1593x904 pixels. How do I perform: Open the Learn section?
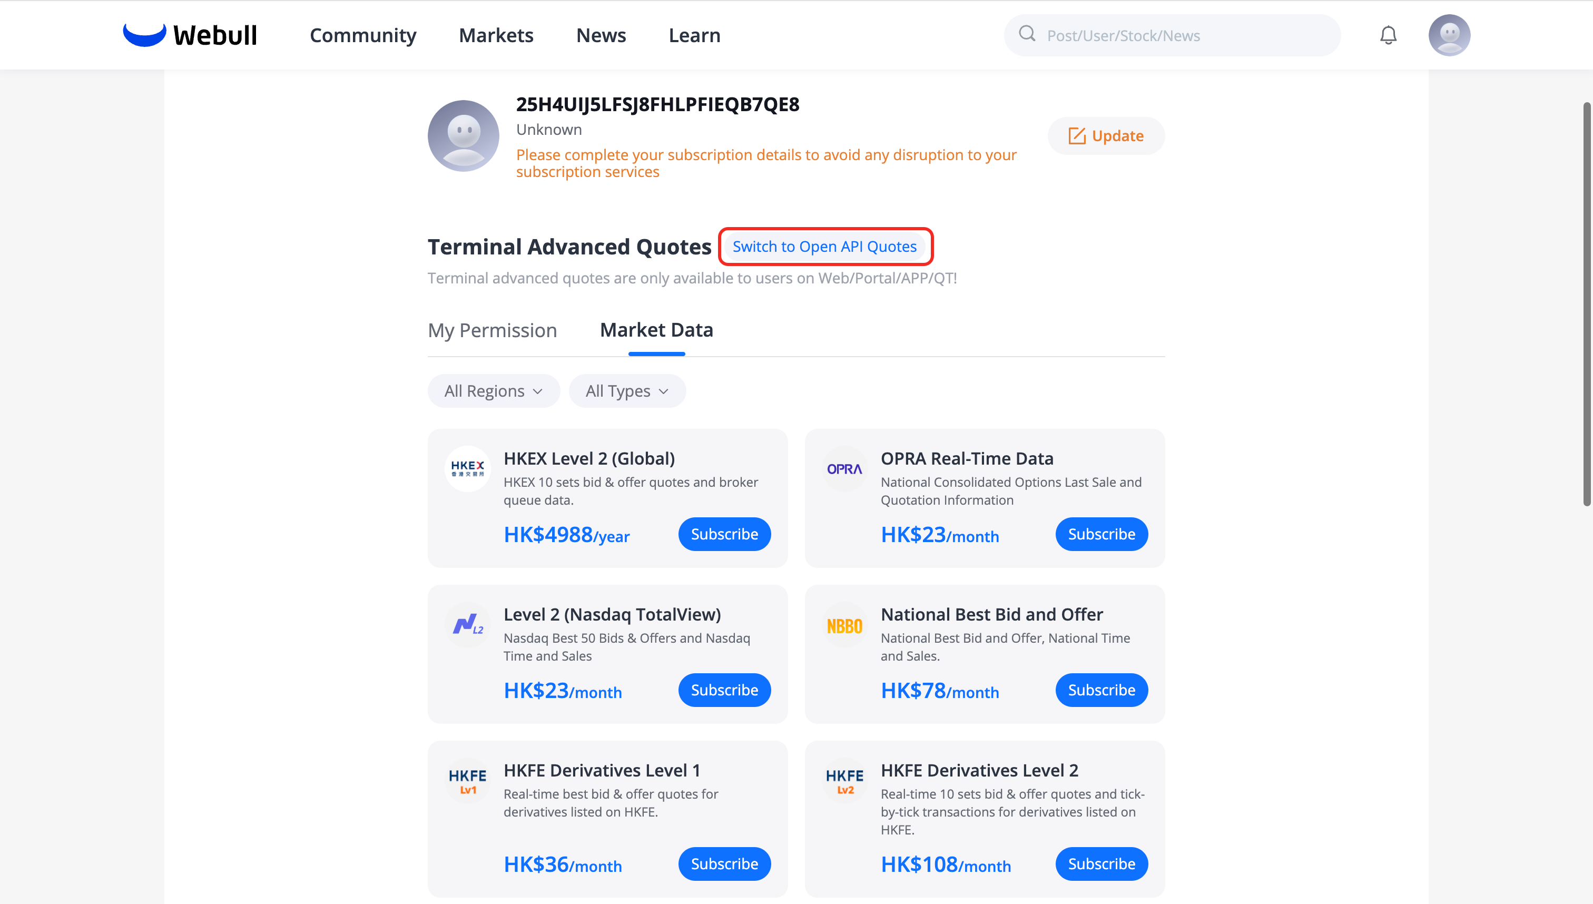[x=694, y=35]
